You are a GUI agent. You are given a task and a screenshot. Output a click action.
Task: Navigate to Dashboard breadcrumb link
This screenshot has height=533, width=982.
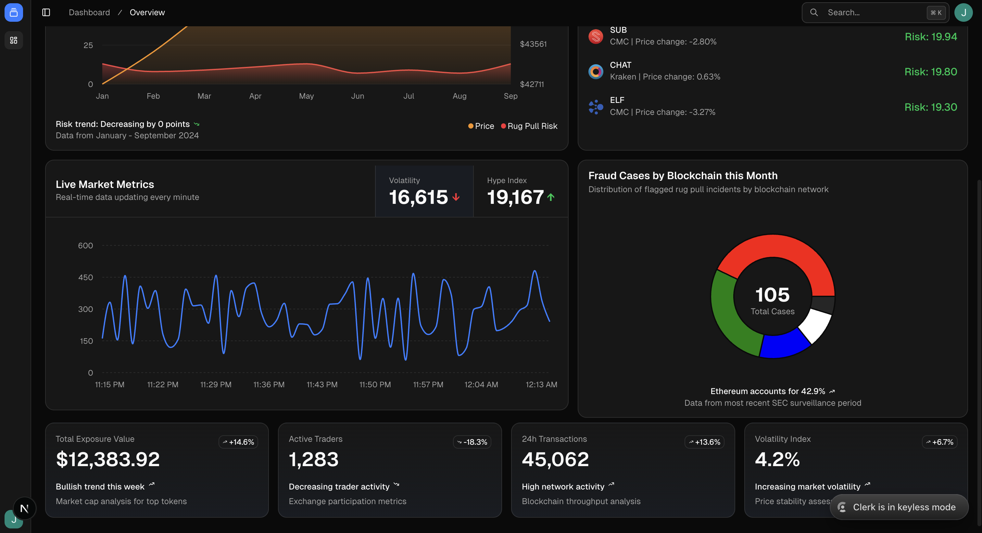click(x=89, y=13)
